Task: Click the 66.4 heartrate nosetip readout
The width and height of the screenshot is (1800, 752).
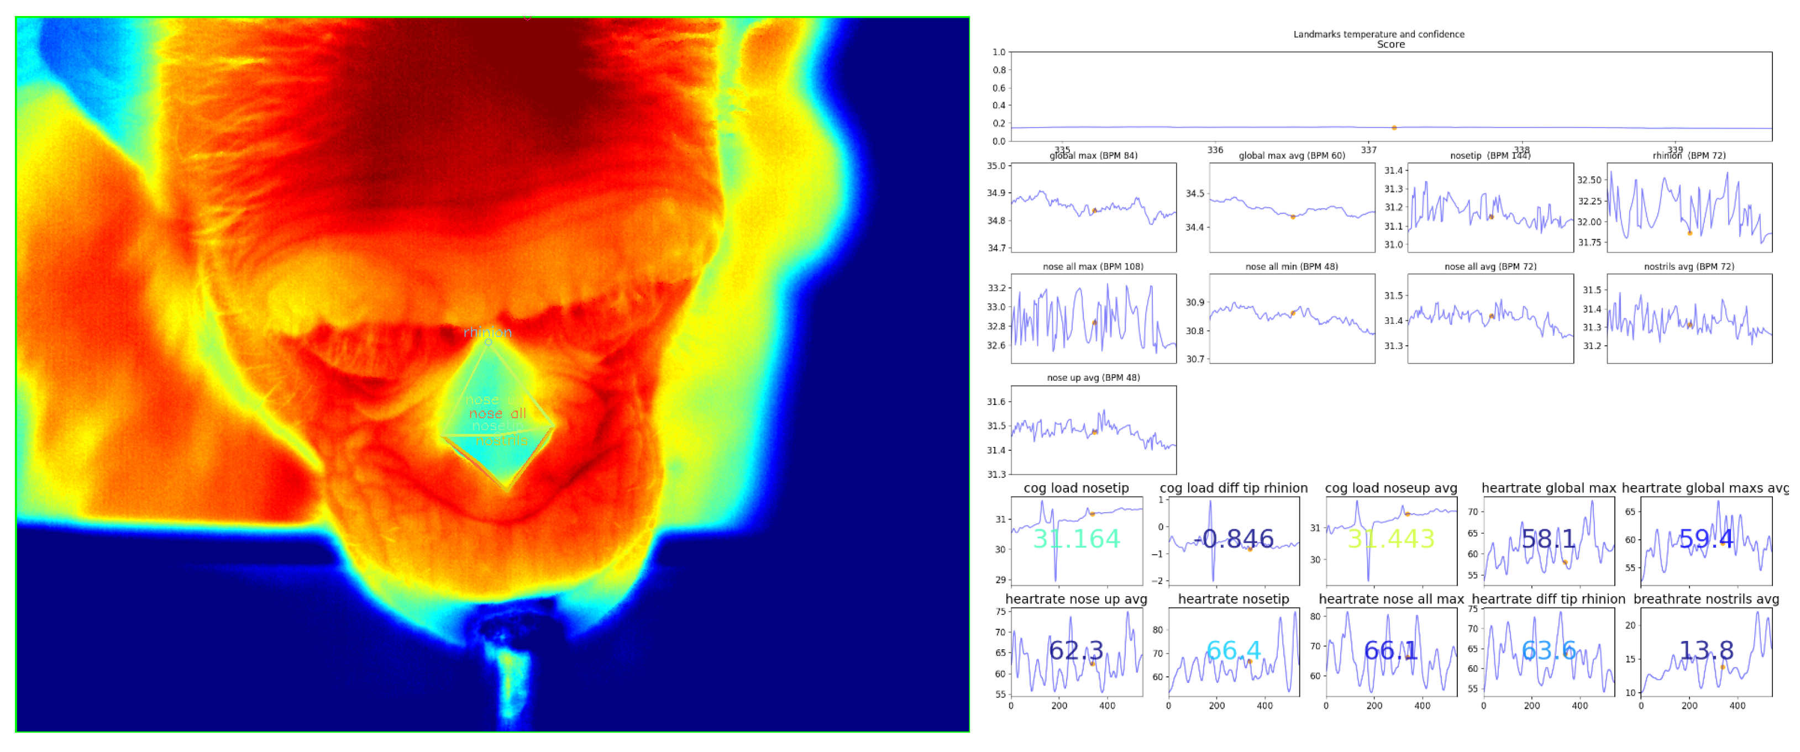Action: (x=1234, y=651)
